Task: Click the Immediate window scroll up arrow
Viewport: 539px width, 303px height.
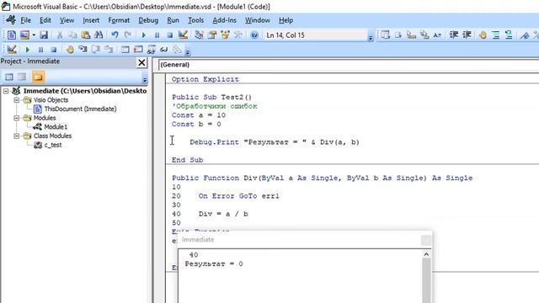Action: pos(426,254)
